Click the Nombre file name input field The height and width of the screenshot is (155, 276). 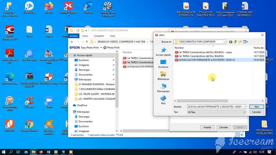(x=215, y=107)
